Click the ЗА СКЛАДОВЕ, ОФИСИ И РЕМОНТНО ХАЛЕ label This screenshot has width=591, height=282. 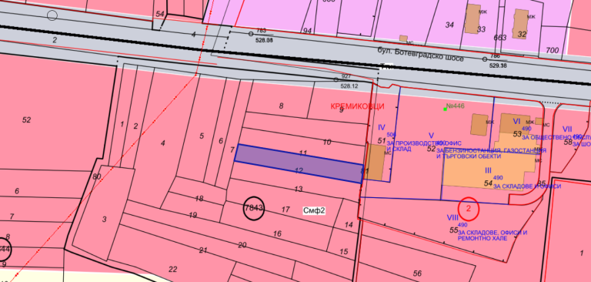[x=492, y=236]
